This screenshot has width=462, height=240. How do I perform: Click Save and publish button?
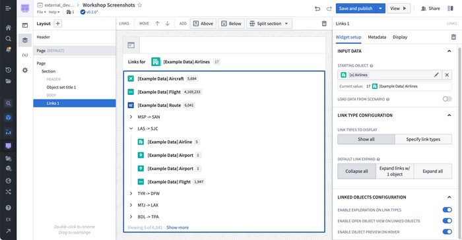[356, 9]
